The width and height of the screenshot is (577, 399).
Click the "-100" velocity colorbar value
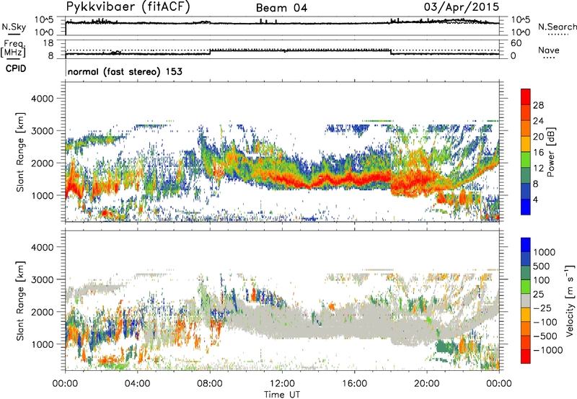pos(545,322)
